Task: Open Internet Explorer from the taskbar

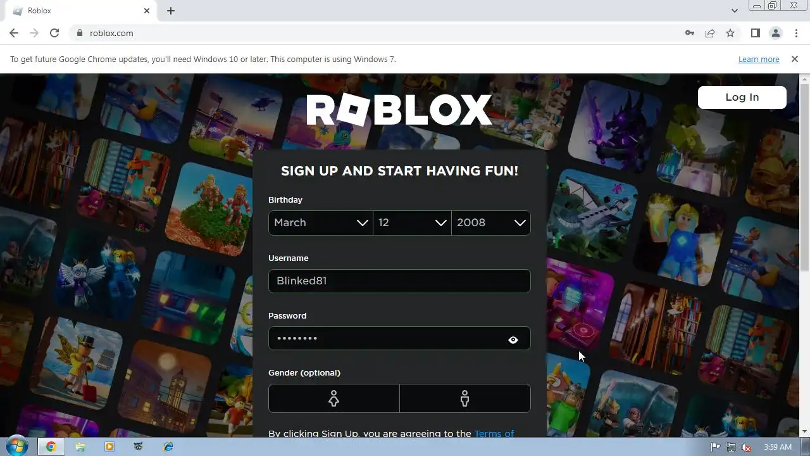Action: [x=168, y=446]
